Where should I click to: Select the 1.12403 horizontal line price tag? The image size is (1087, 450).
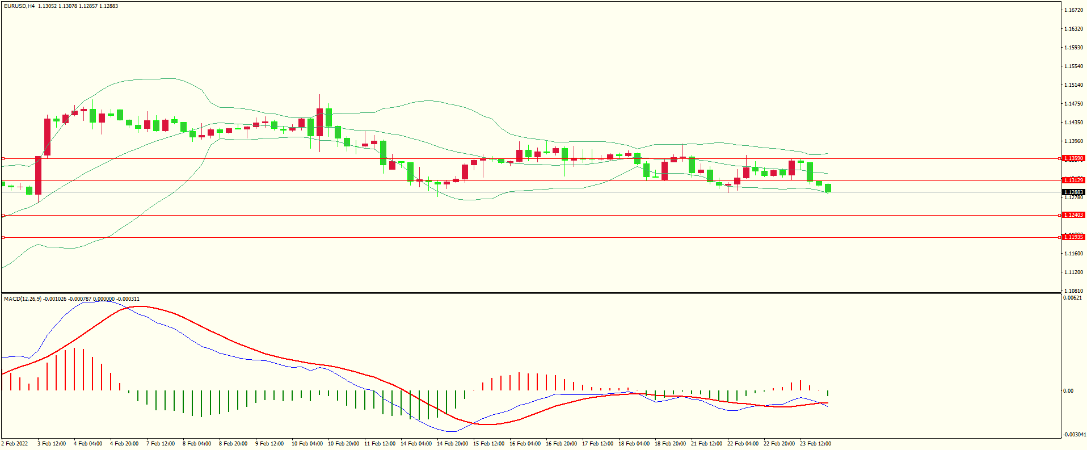click(x=1073, y=215)
